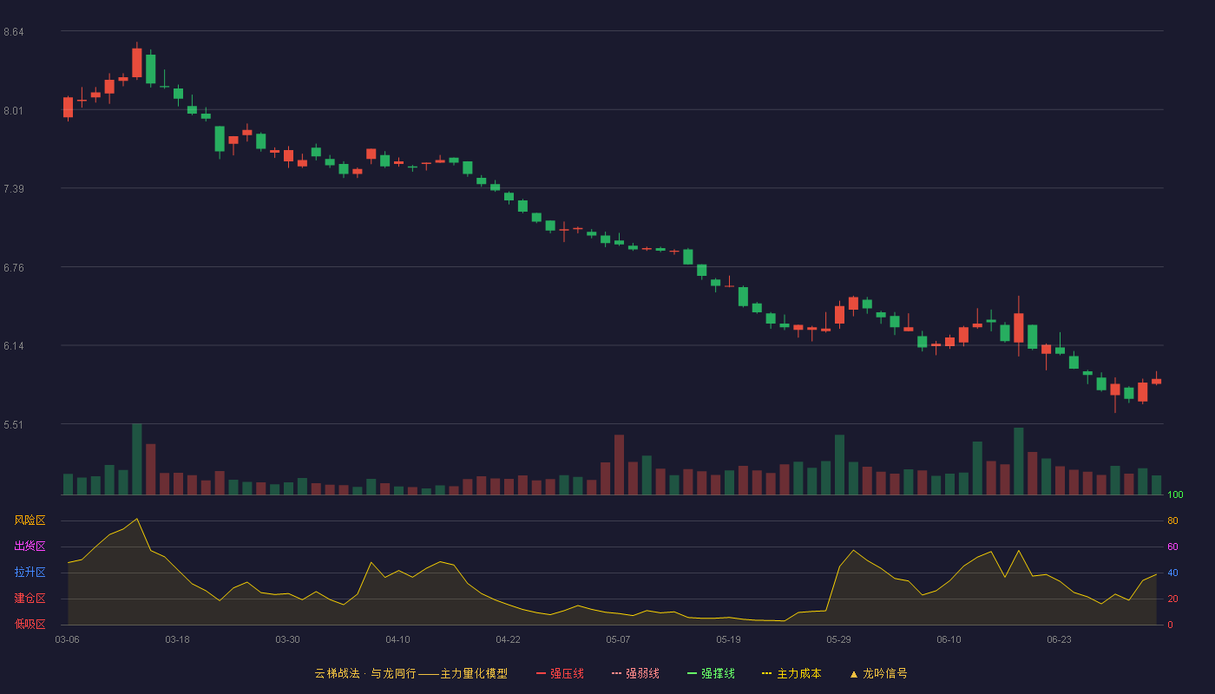Select the 06-23 date label
Screen dimensions: 1215x694
1059,639
